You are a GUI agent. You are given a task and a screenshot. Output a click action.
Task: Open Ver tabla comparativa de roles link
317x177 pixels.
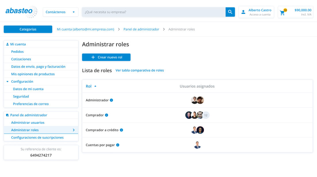click(140, 70)
